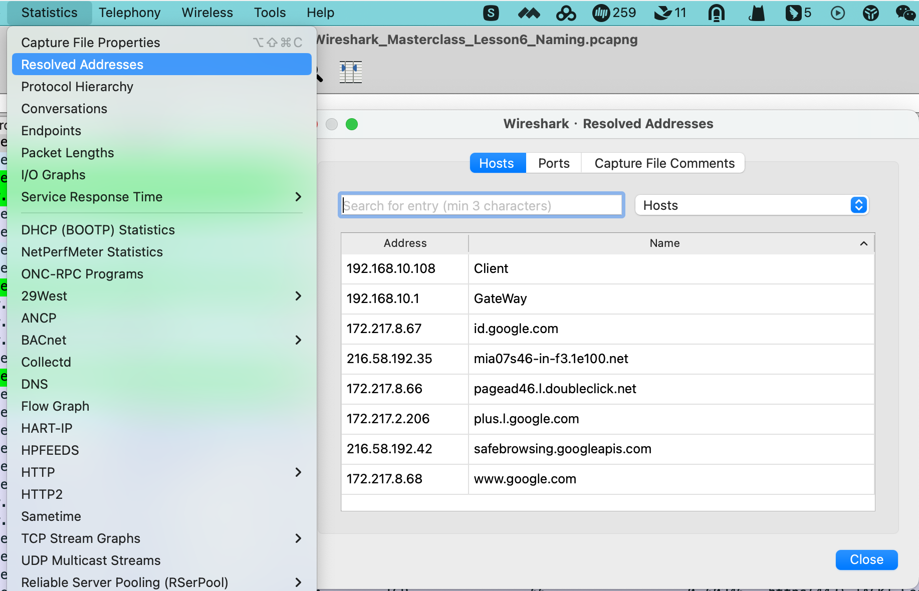Viewport: 919px width, 591px height.
Task: Click the cat-shaped menu bar icon
Action: click(757, 13)
